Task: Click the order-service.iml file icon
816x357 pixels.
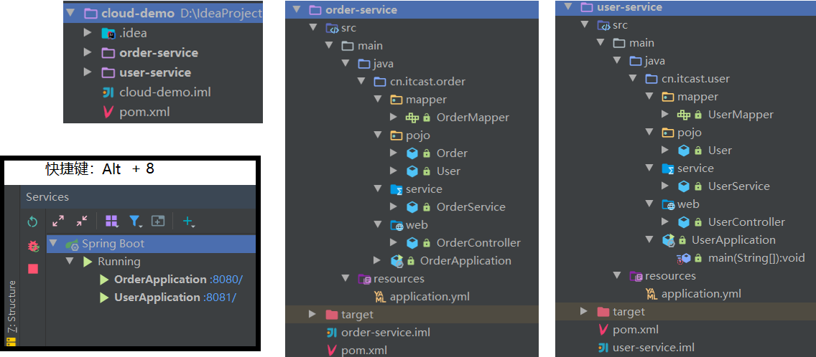Action: [331, 333]
